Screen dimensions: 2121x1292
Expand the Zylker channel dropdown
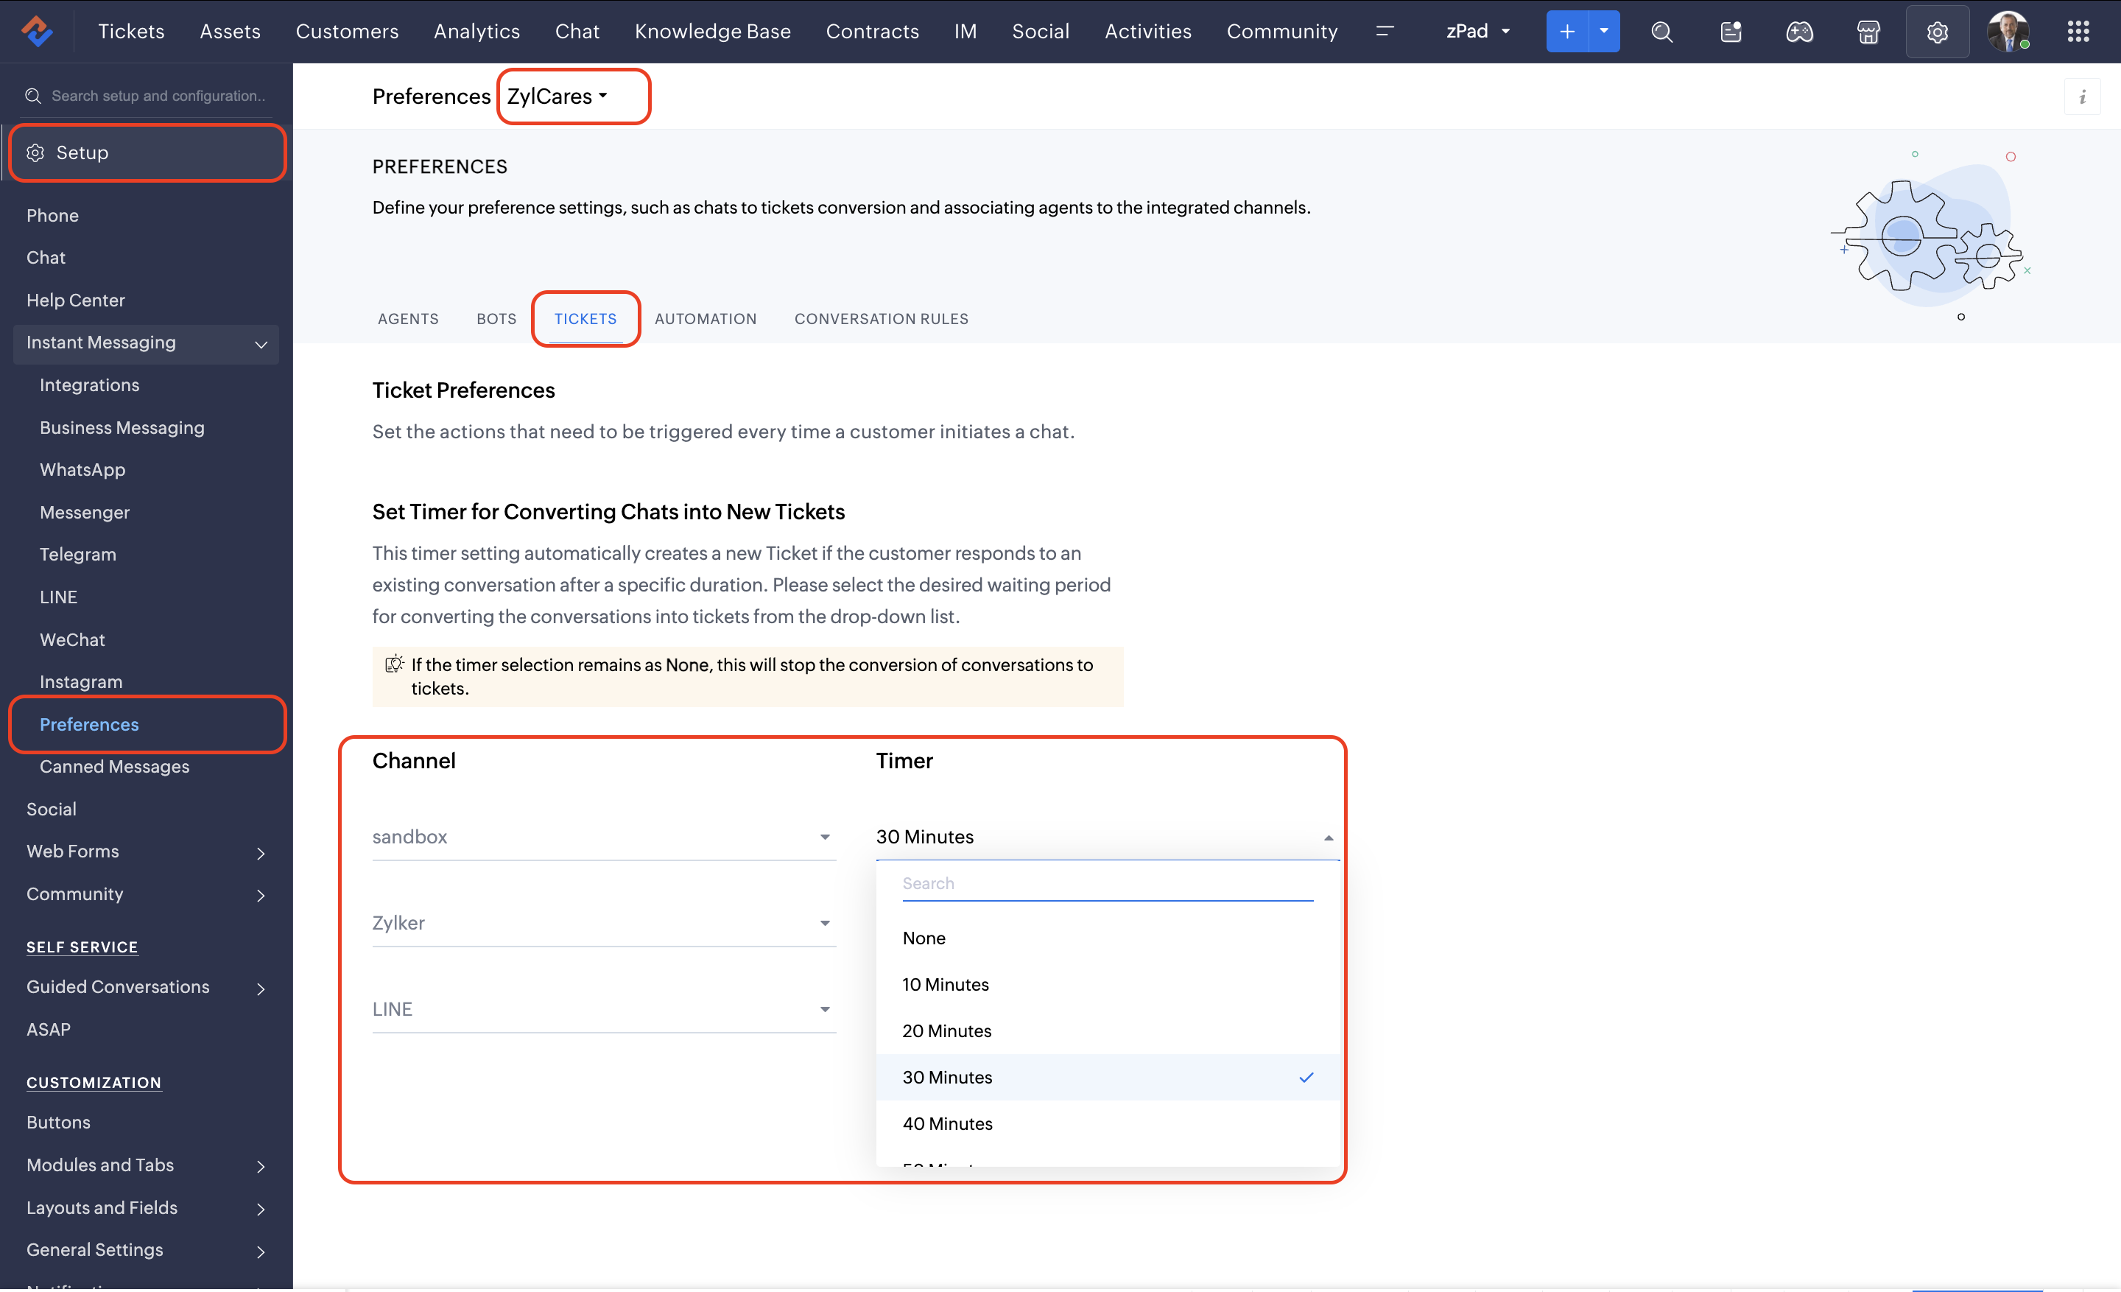602,923
